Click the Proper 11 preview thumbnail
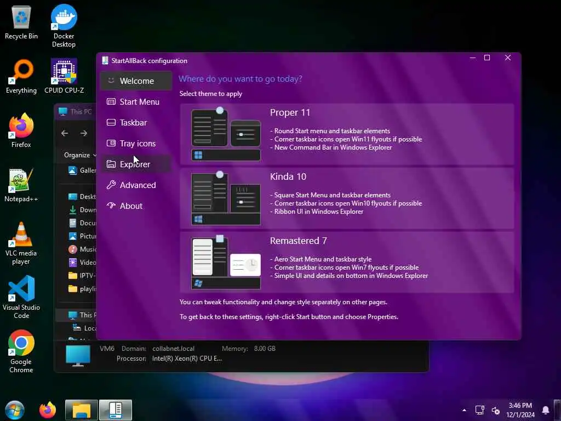Screen dimensions: 561x421 [226, 134]
